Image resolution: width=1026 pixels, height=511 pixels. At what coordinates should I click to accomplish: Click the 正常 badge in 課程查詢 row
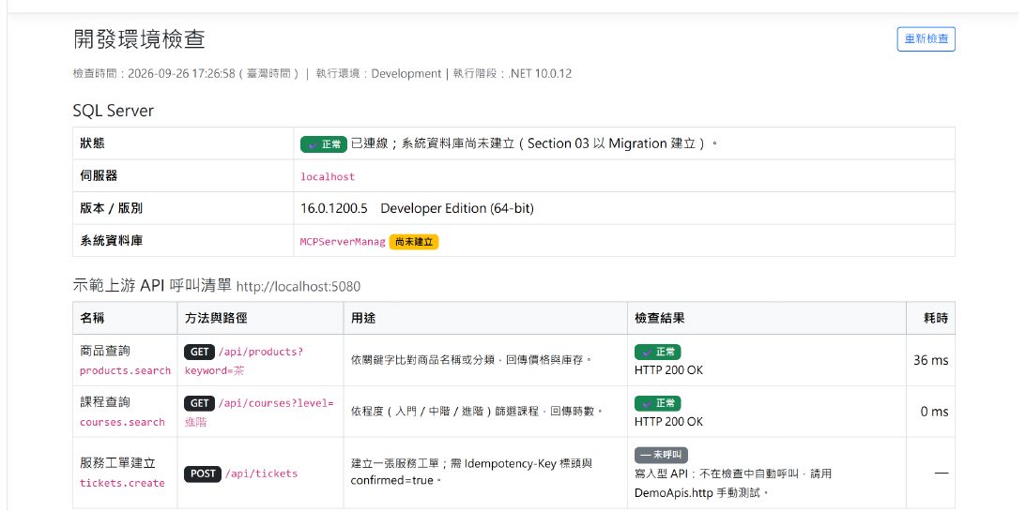658,403
